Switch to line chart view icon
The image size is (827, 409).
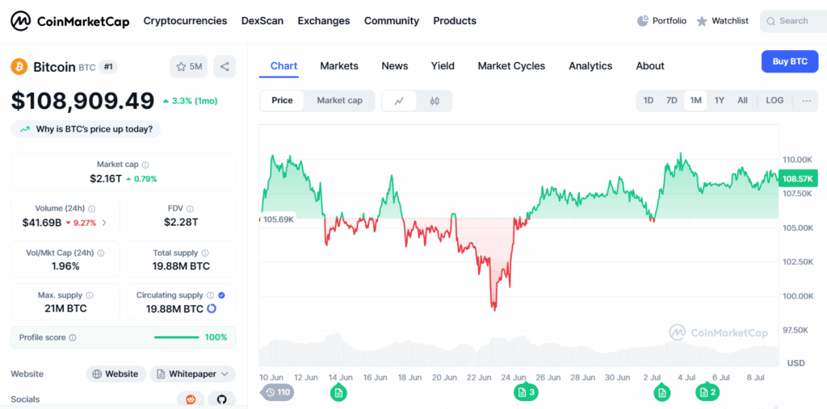[x=399, y=101]
